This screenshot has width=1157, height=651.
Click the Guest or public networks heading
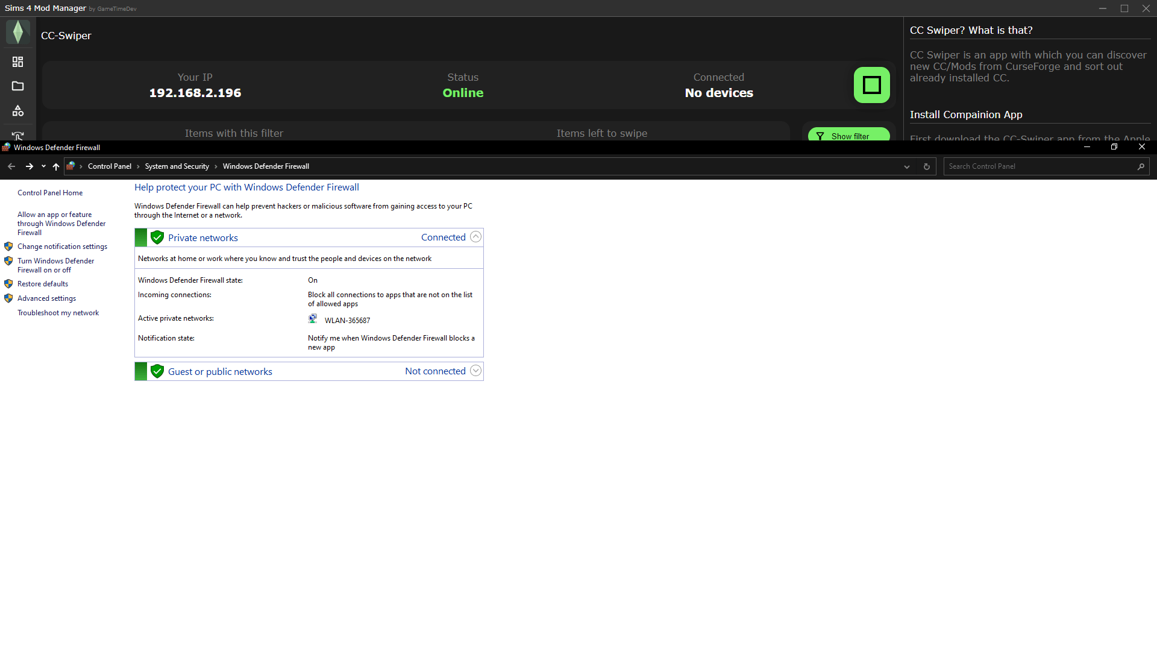(x=220, y=372)
